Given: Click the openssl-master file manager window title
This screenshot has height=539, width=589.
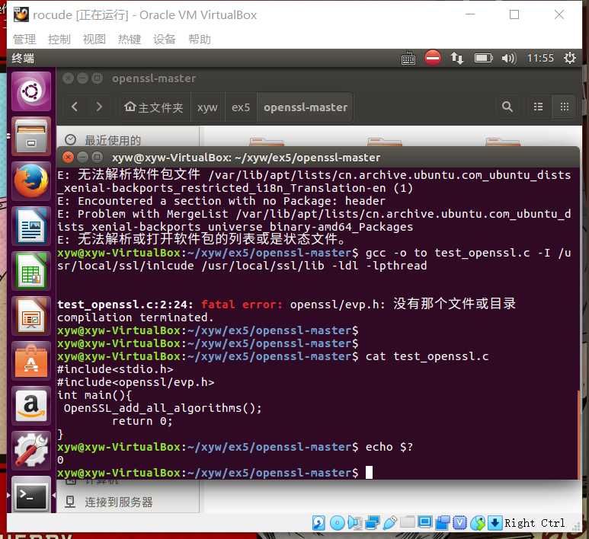Looking at the screenshot, I should click(154, 78).
